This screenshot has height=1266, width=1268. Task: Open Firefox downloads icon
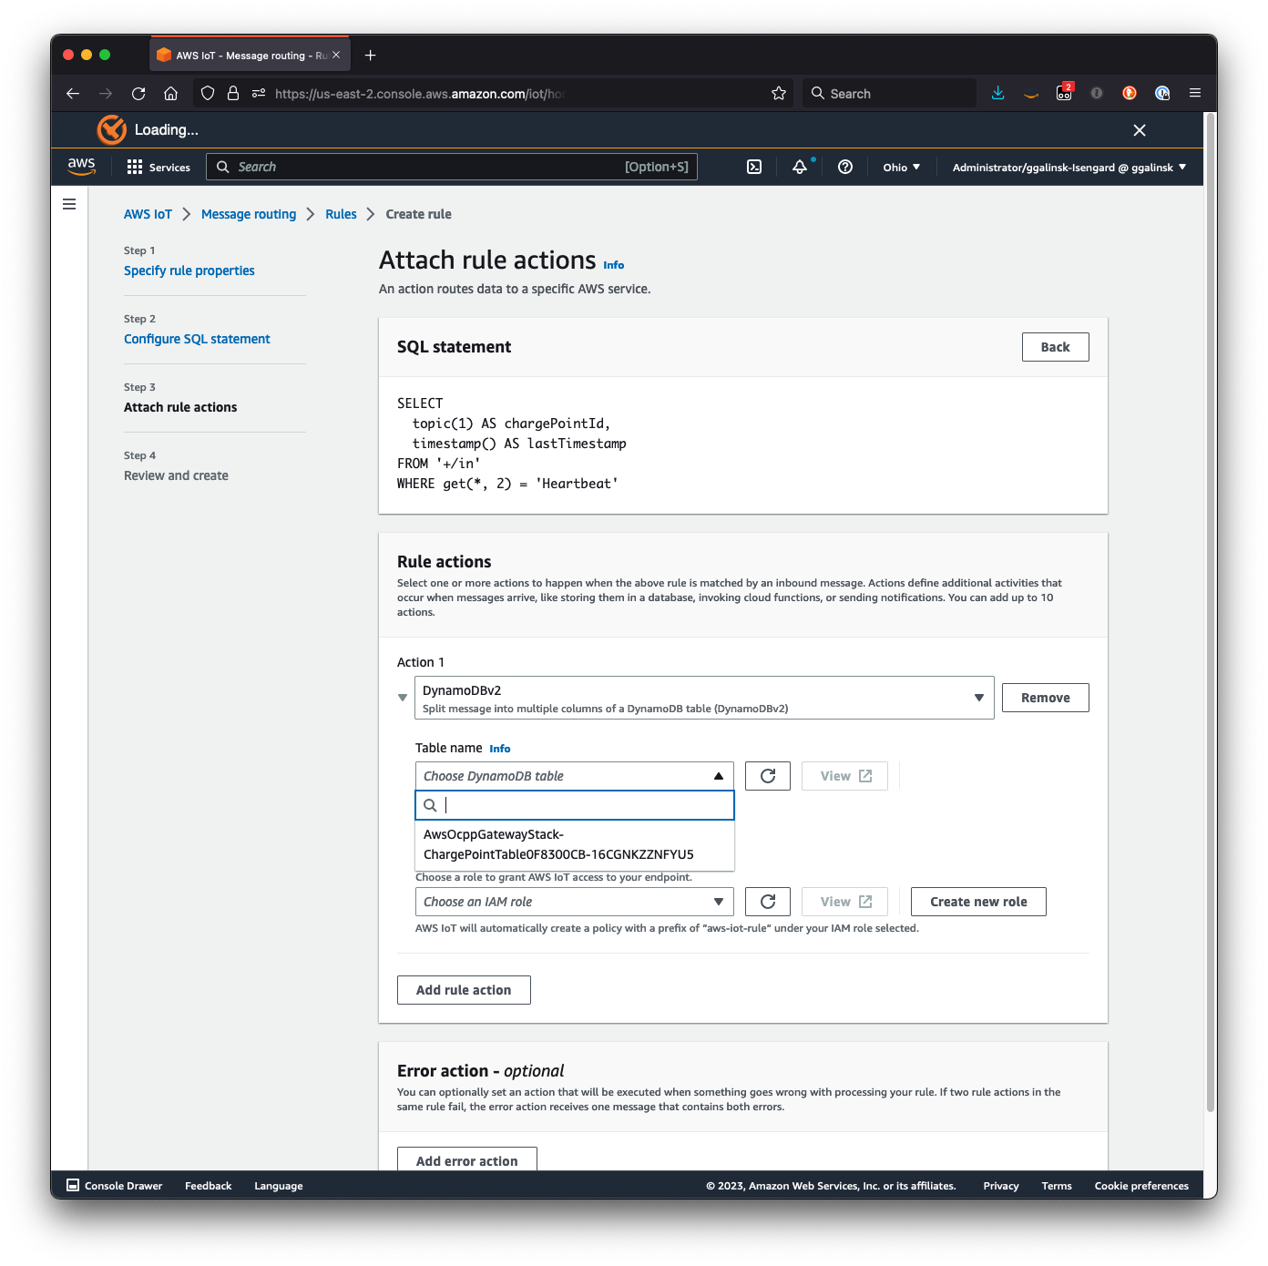point(997,93)
